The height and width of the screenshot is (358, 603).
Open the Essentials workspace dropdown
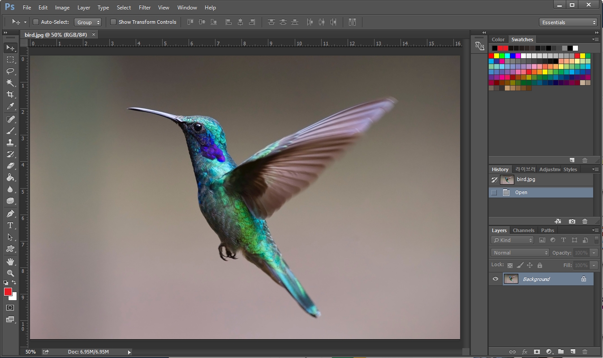(x=569, y=22)
